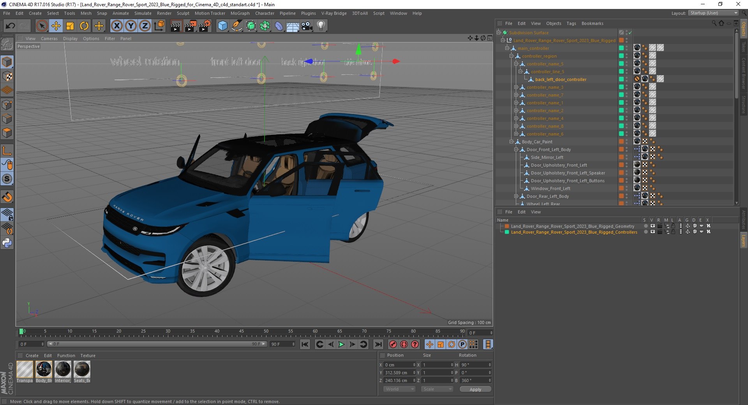
Task: Select the Scale tool icon
Action: tap(70, 26)
